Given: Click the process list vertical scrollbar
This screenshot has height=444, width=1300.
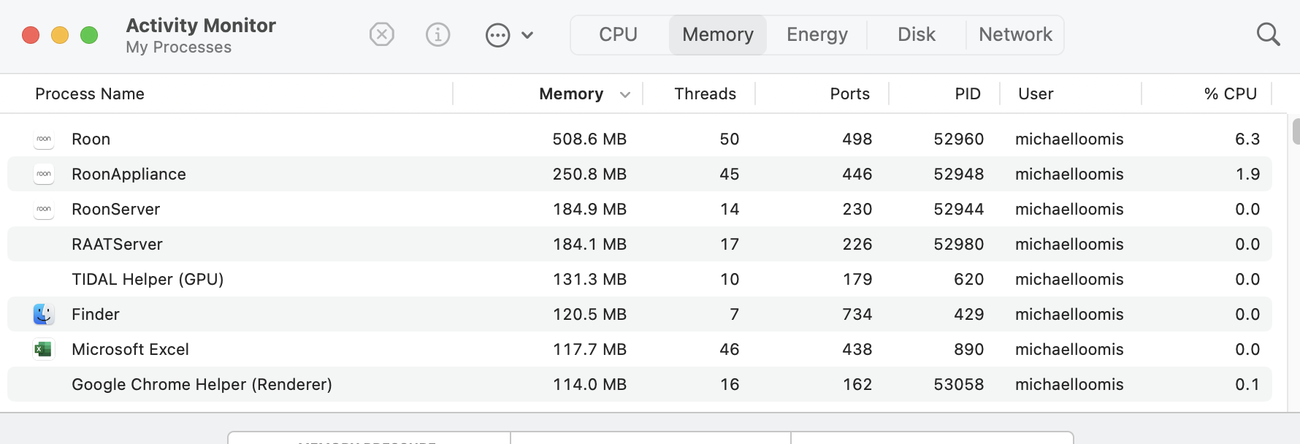Looking at the screenshot, I should point(1296,131).
